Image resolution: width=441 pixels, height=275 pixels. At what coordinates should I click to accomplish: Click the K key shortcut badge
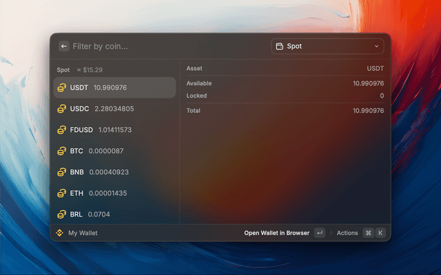pyautogui.click(x=380, y=233)
